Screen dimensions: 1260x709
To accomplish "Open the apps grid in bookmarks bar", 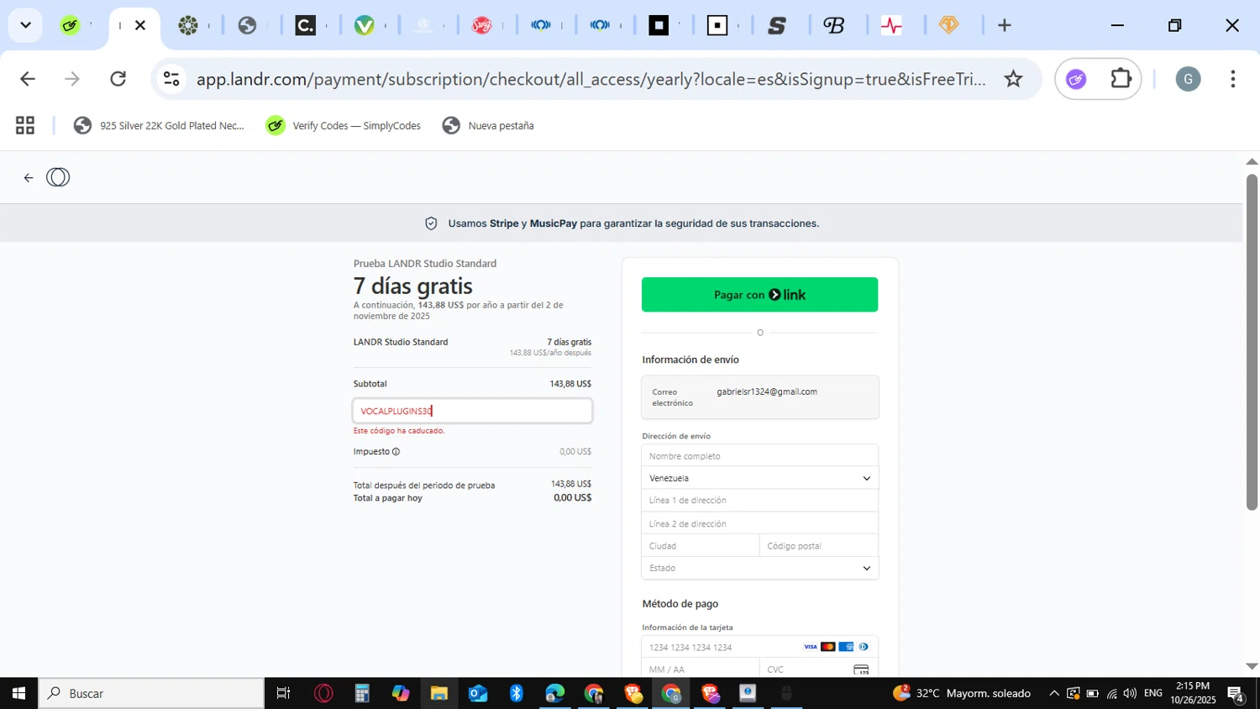I will point(25,126).
